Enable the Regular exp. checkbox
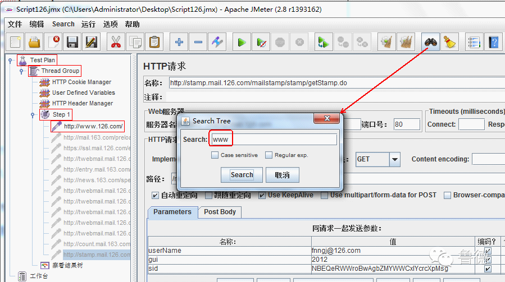 pyautogui.click(x=269, y=155)
